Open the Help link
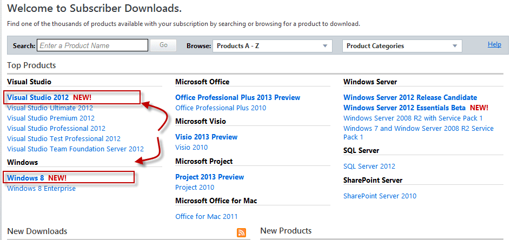 494,44
